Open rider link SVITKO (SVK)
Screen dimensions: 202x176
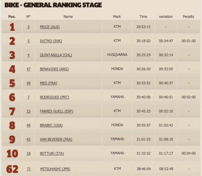coord(51,41)
